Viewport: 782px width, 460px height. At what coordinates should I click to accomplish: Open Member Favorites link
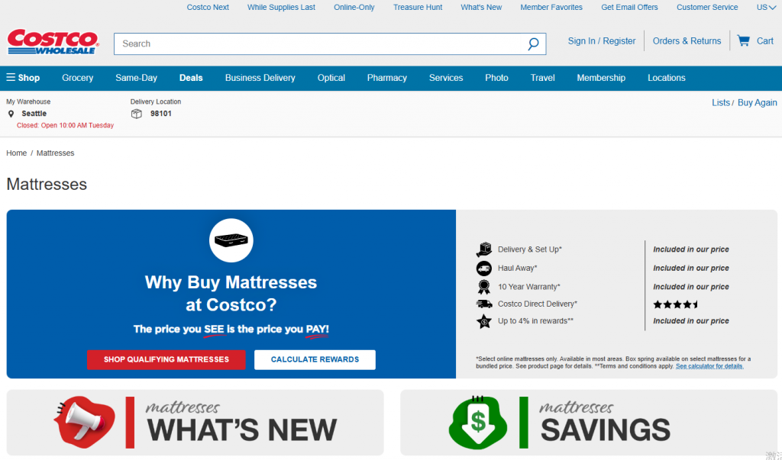click(551, 7)
